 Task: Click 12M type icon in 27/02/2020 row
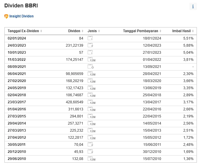91,81
